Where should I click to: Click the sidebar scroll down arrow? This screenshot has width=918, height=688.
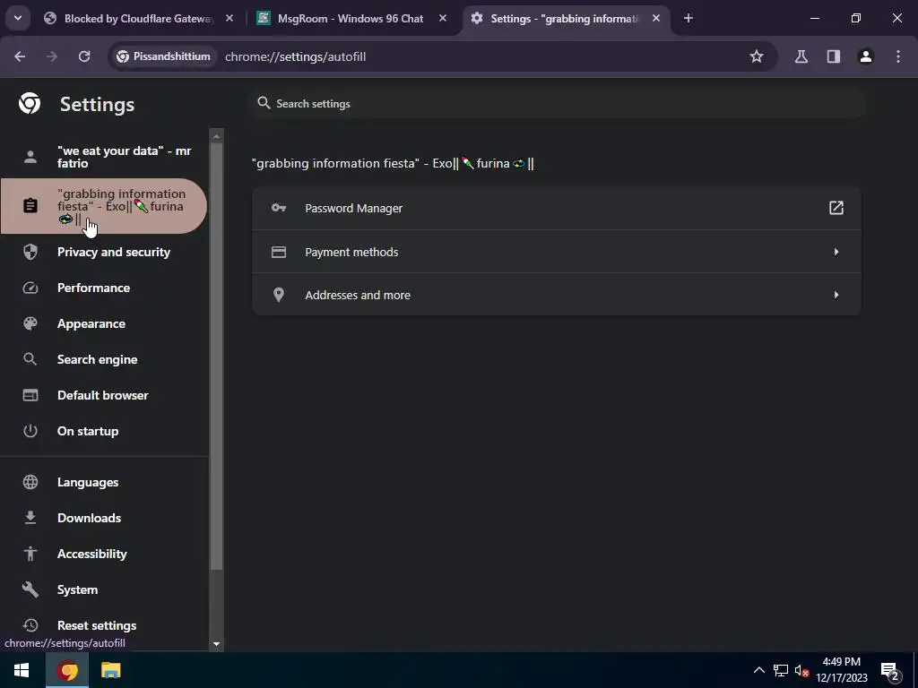click(217, 644)
